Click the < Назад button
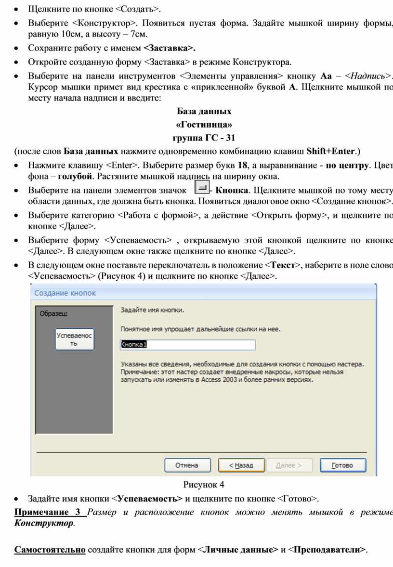The height and width of the screenshot is (567, 393). click(x=241, y=465)
